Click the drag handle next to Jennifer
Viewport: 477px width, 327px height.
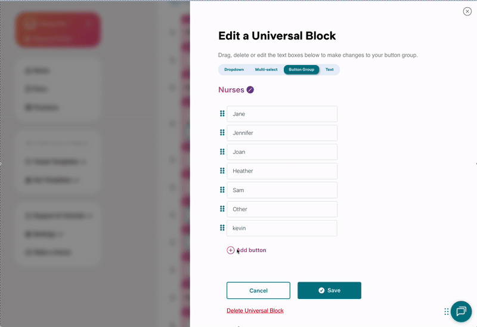tap(222, 132)
